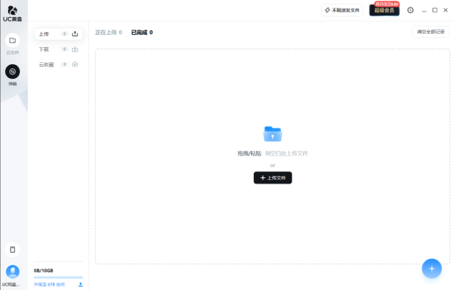Select the 已完成 completed tab
This screenshot has height=290, width=453.
click(x=141, y=32)
